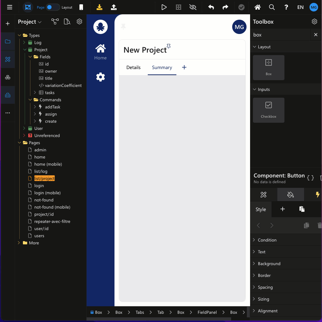
Task: Click the Run/Play preview icon
Action: pyautogui.click(x=164, y=7)
